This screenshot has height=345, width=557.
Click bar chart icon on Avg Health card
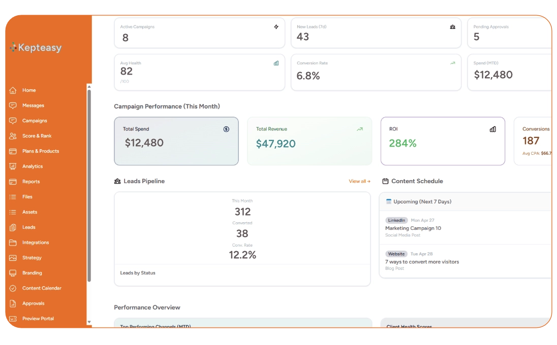coord(276,63)
